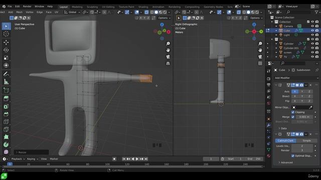
Task: Select the Transform tool
Action: pyautogui.click(x=6, y=65)
